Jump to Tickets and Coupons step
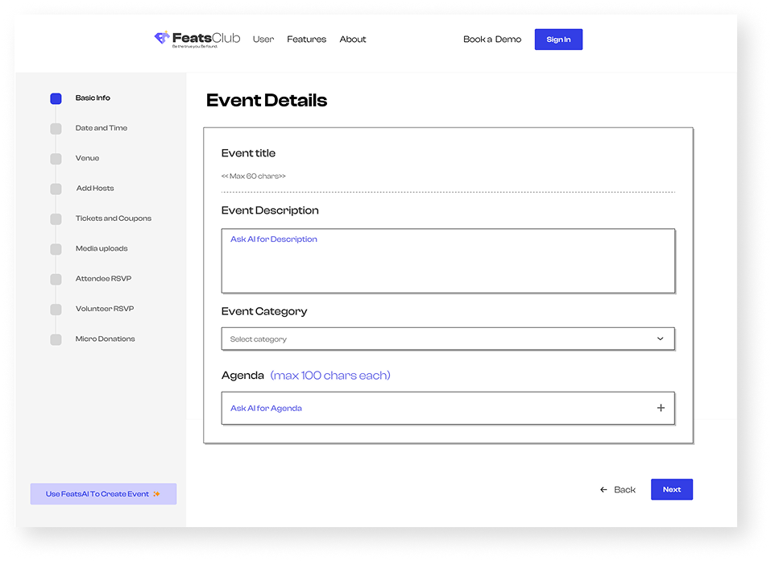The height and width of the screenshot is (561, 771). click(x=113, y=218)
